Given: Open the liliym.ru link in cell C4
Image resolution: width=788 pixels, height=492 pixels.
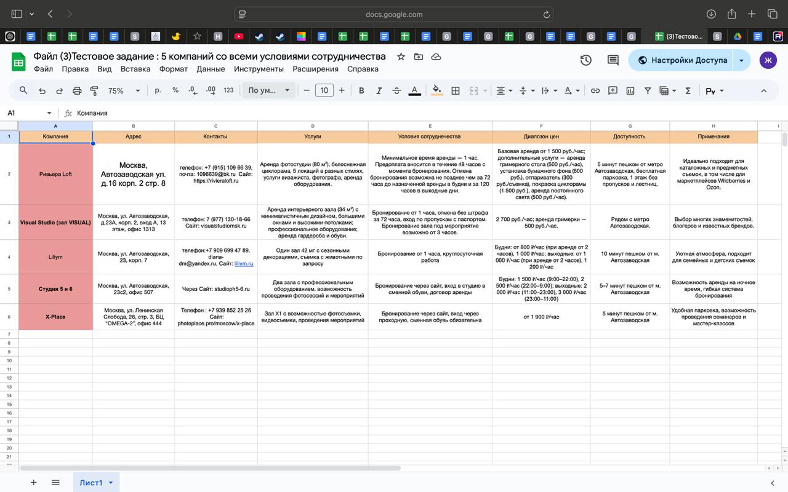Looking at the screenshot, I should coord(244,263).
